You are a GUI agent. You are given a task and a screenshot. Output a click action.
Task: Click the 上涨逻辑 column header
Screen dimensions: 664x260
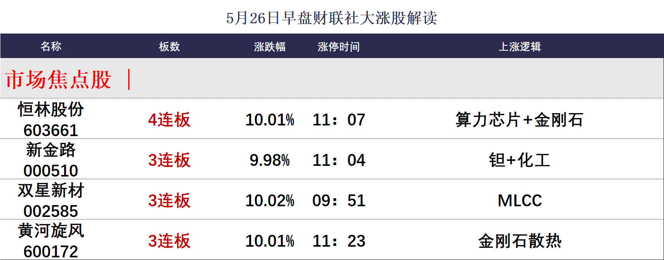519,47
